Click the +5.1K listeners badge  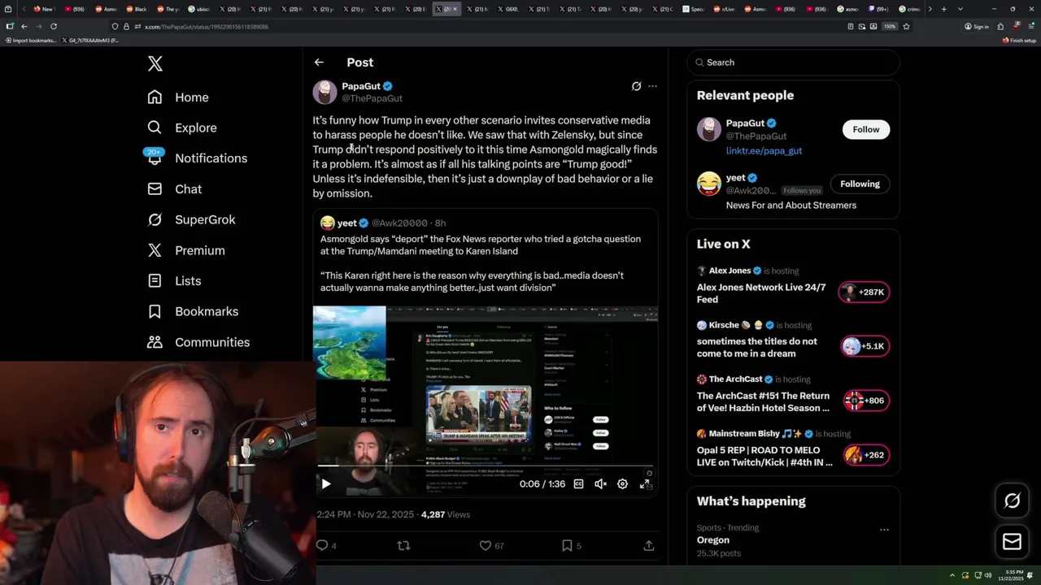865,346
